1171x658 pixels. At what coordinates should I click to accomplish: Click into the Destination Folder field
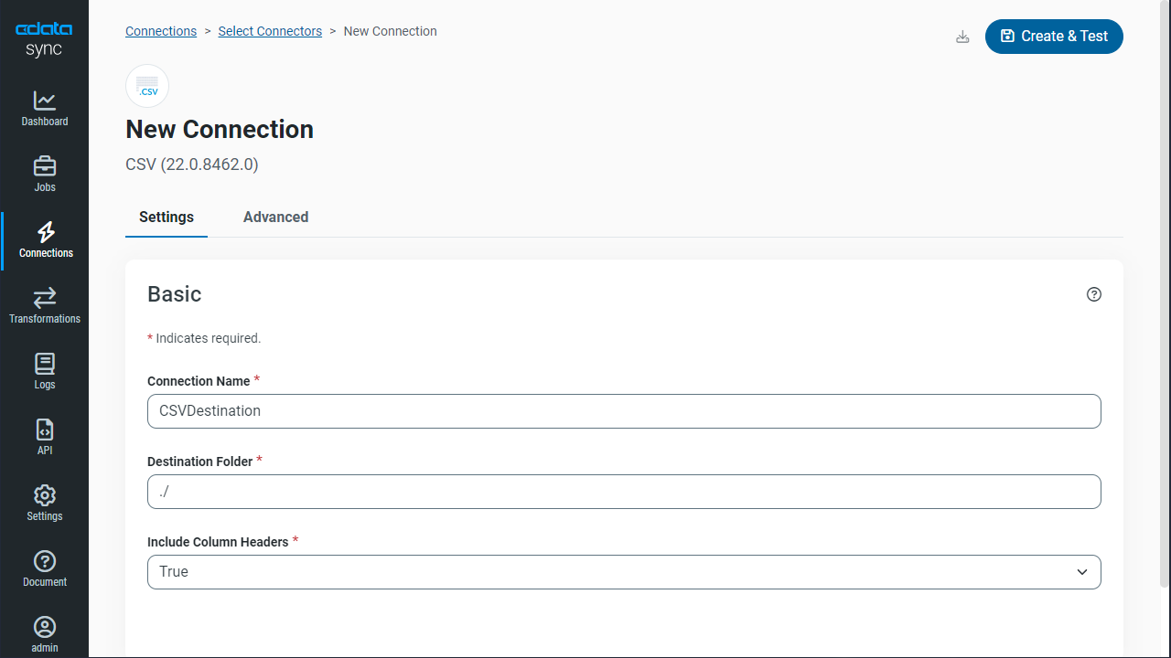[623, 492]
